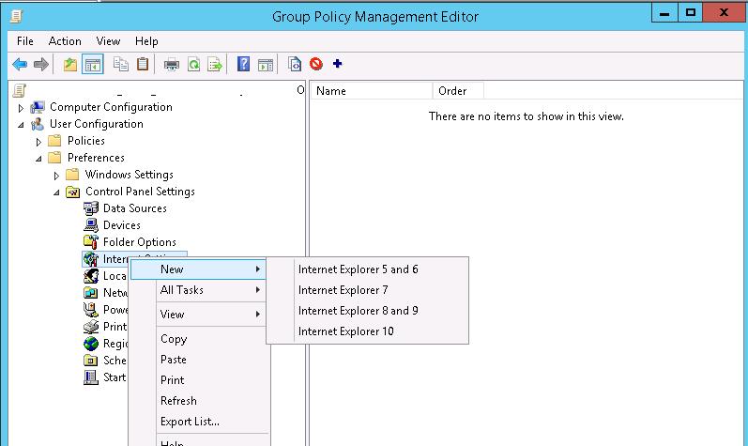Expand the Computer Configuration node
748x446 pixels.
coord(21,108)
